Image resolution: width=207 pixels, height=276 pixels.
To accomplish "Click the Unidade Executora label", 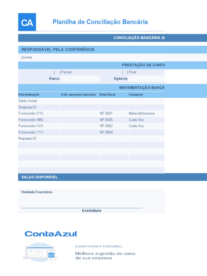I will (x=37, y=192).
